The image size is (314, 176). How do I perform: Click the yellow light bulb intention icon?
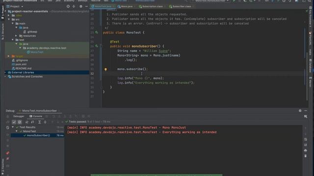point(105,69)
